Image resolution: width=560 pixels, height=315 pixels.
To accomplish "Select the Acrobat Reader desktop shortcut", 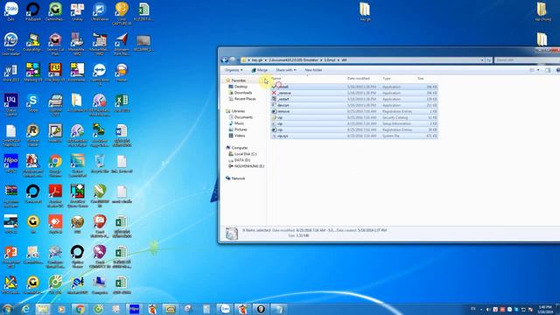I will [55, 195].
